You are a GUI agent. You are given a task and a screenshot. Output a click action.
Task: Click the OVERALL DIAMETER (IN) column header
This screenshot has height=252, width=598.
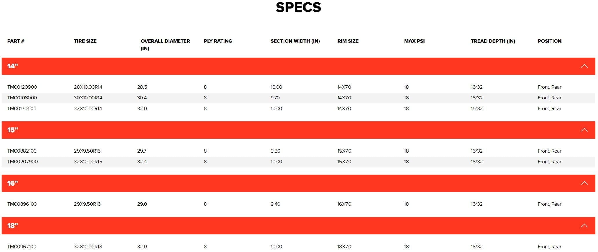click(165, 45)
